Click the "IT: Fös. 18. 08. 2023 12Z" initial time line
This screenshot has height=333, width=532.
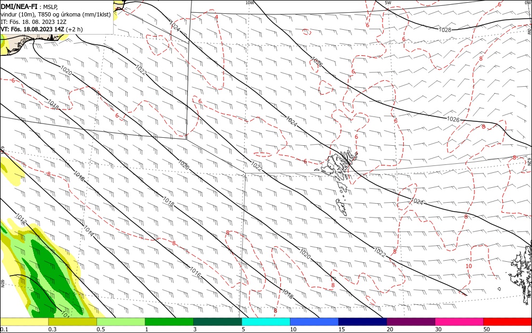click(x=33, y=22)
